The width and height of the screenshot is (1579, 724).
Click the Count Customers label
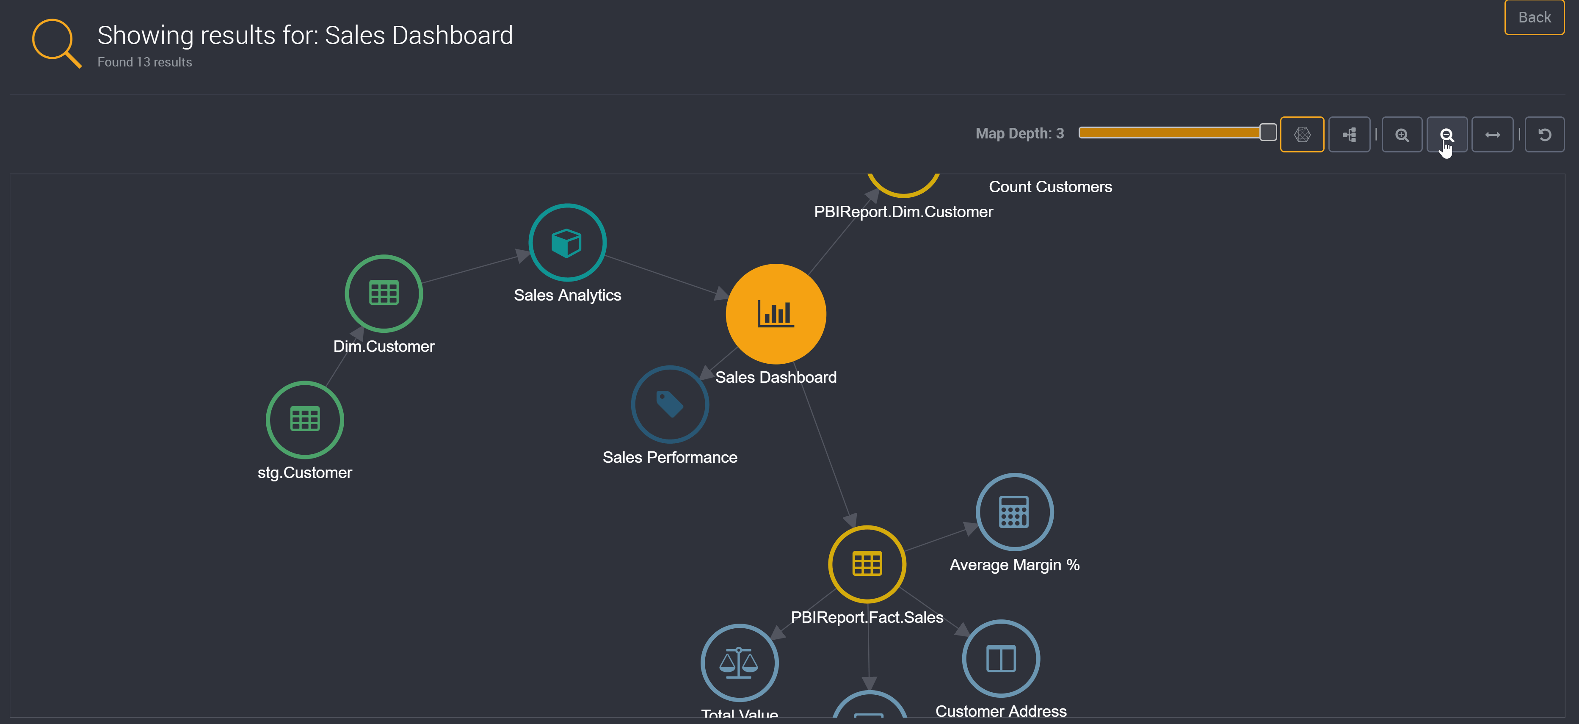(x=1051, y=187)
